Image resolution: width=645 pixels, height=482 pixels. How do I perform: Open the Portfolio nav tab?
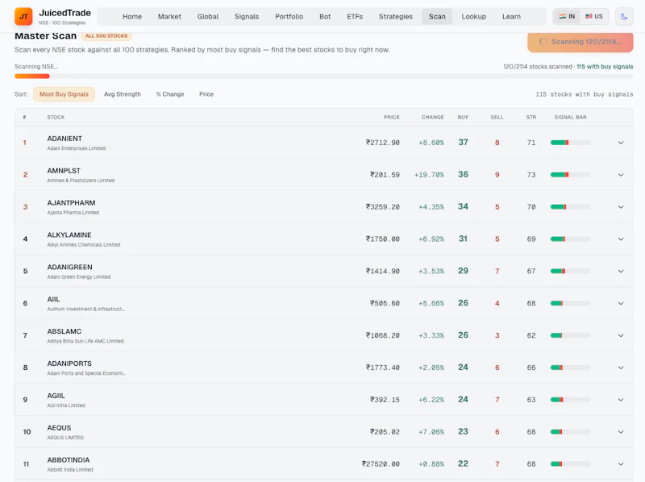[289, 16]
